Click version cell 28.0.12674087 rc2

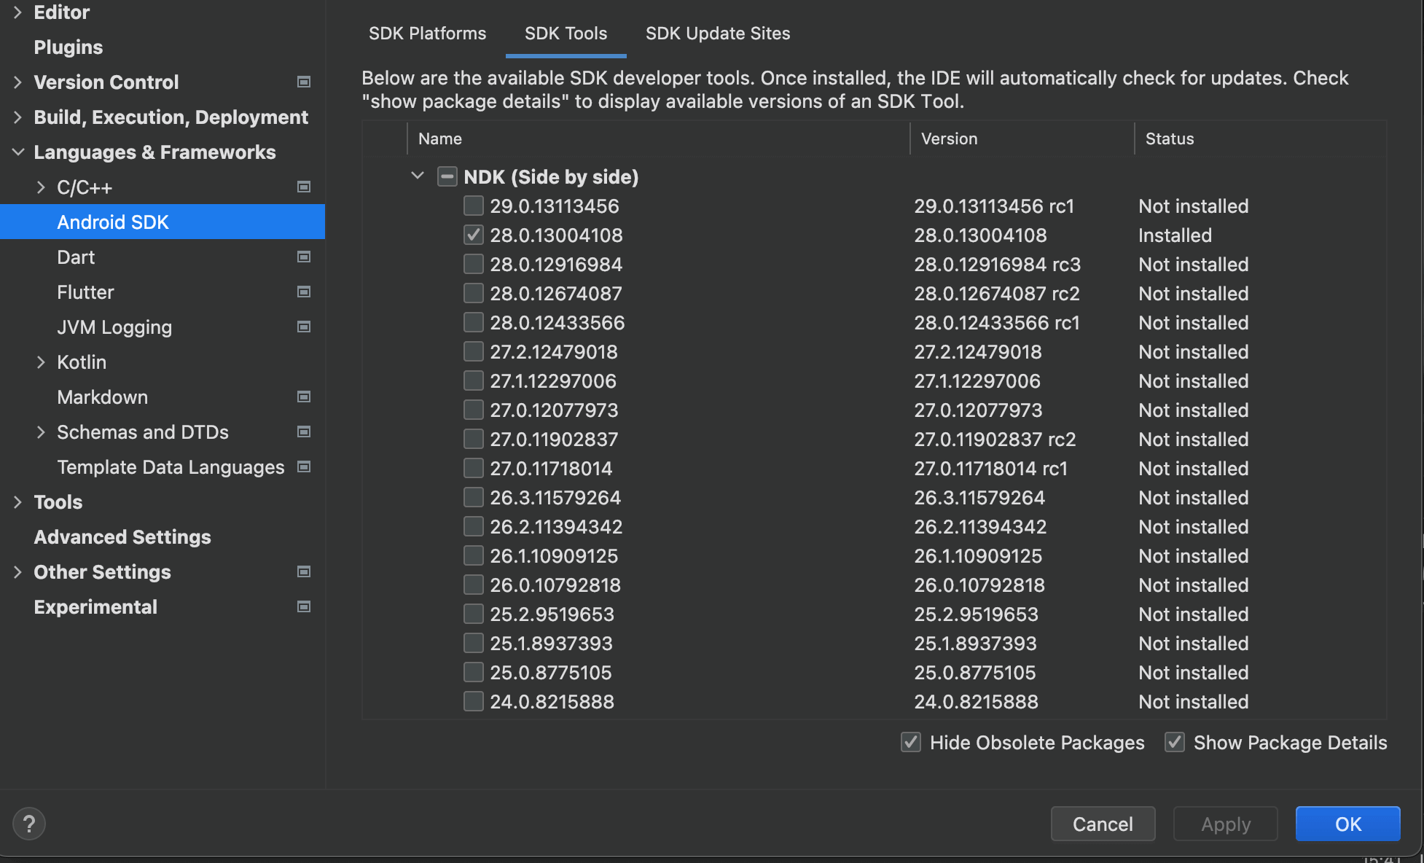click(x=997, y=294)
